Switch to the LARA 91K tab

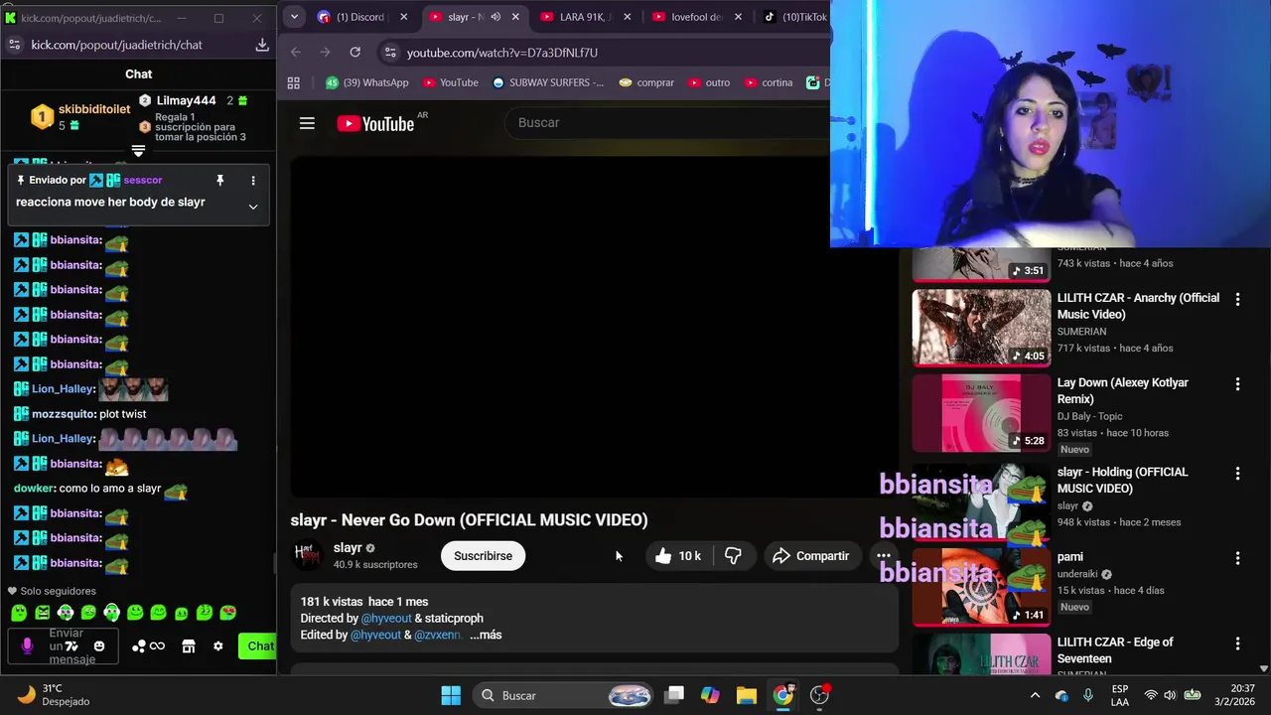pos(584,17)
